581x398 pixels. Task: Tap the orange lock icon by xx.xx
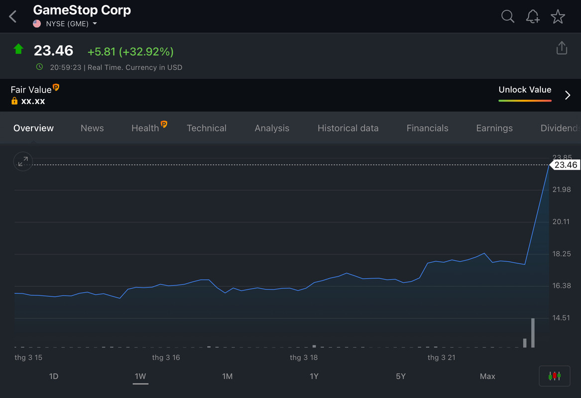click(x=14, y=100)
